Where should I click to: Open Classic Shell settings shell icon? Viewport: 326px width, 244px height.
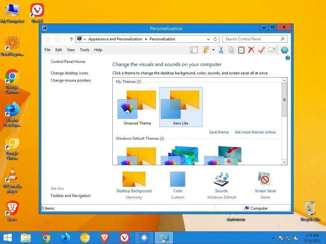coord(284,50)
